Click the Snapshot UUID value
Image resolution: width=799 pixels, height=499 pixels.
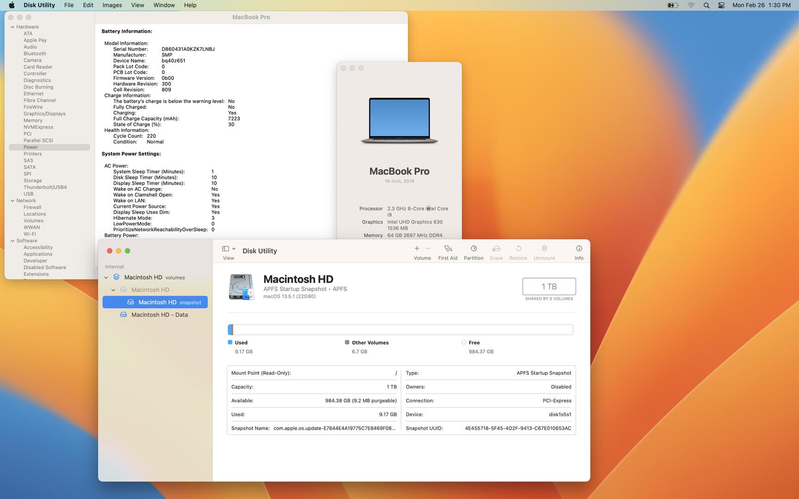pos(518,428)
